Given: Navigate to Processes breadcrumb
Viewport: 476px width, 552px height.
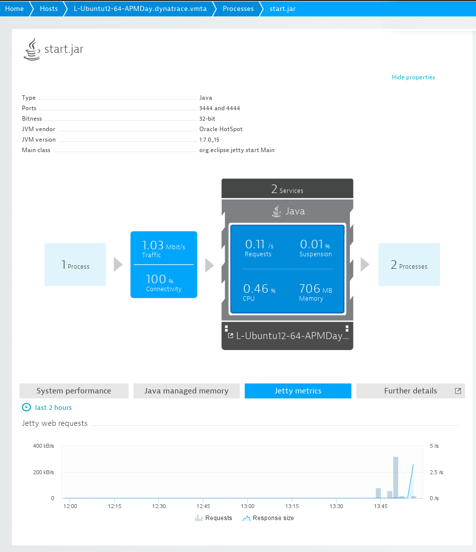Looking at the screenshot, I should point(238,9).
